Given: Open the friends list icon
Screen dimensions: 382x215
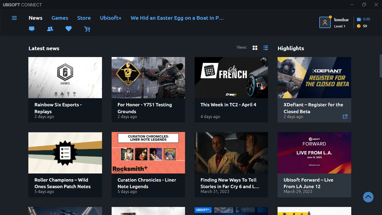Looking at the screenshot, I should point(50,29).
